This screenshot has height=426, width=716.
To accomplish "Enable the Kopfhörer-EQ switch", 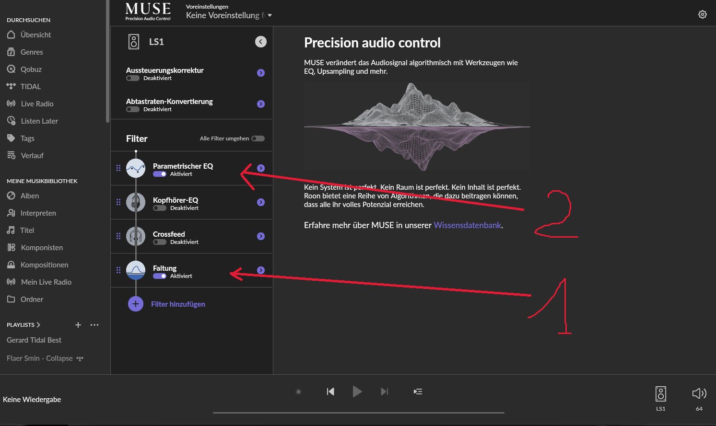I will (160, 208).
